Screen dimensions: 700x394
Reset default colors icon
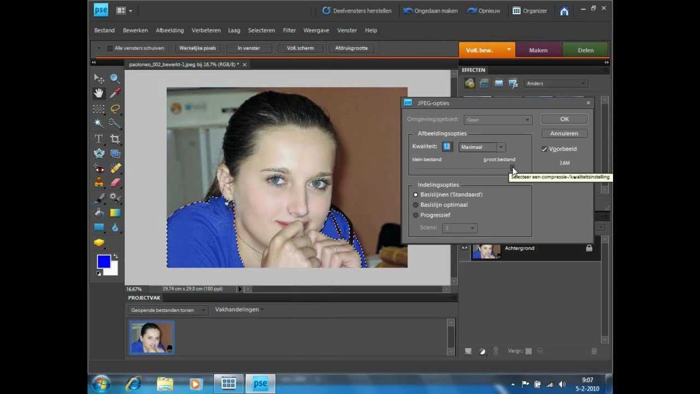(98, 274)
